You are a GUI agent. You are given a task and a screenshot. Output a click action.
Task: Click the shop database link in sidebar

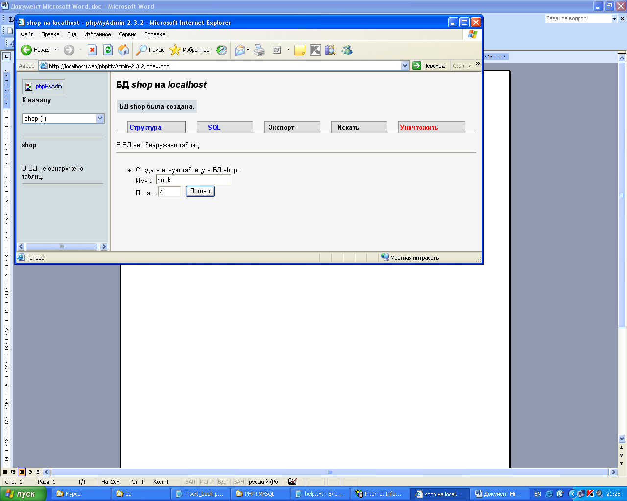pyautogui.click(x=29, y=145)
